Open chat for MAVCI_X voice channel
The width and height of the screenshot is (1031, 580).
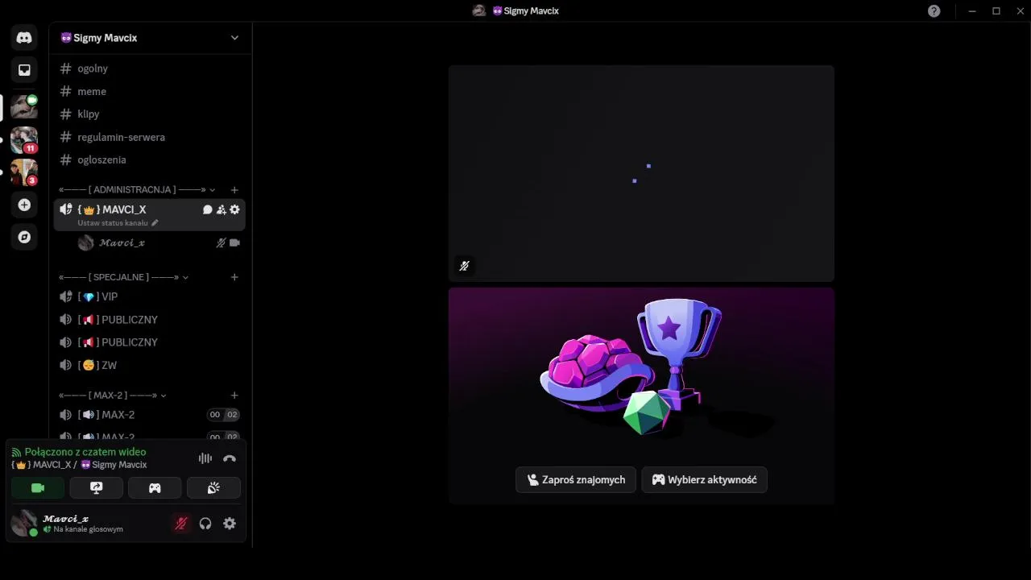(207, 209)
